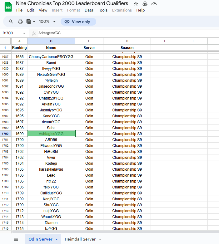Click the print icon
Image resolution: width=219 pixels, height=244 pixels.
(20, 22)
